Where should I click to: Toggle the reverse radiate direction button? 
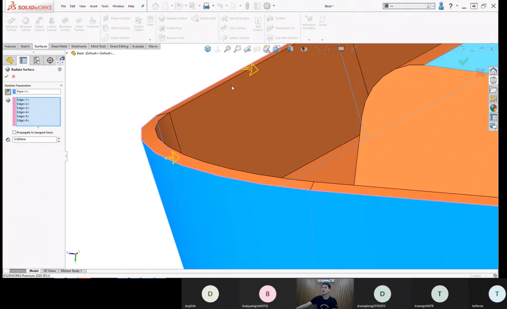tap(8, 91)
